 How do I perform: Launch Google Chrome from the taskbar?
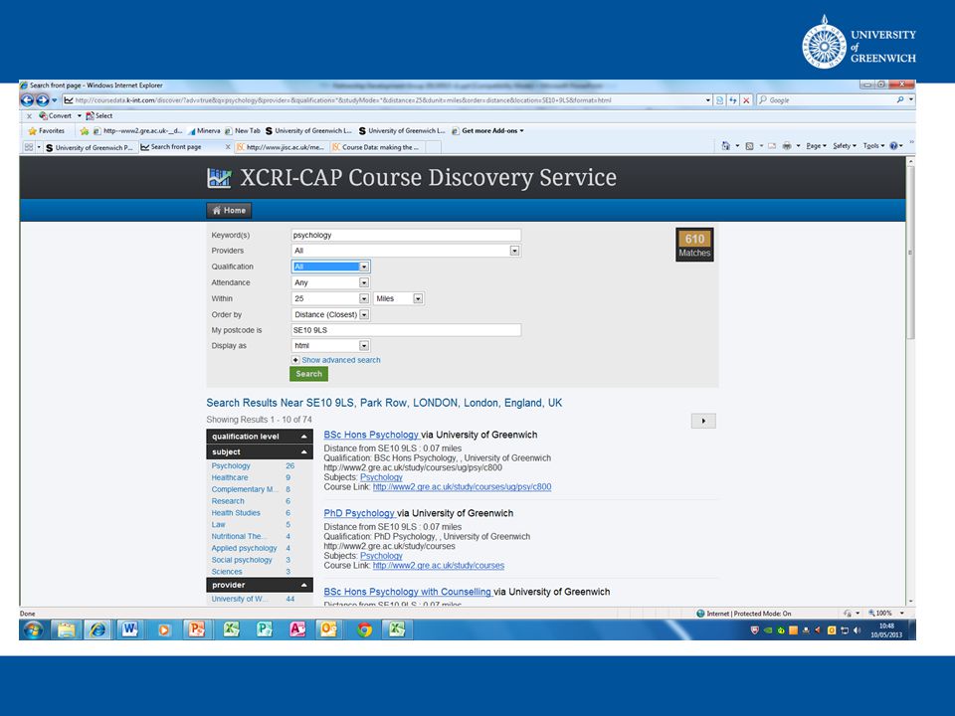364,629
